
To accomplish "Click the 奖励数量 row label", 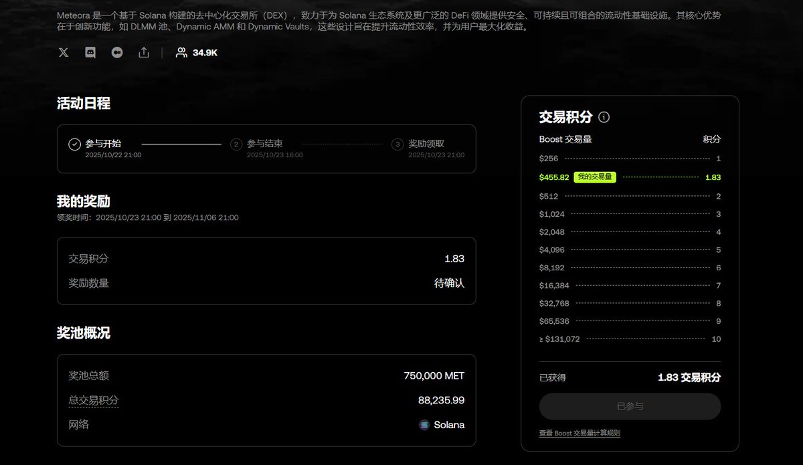I will (89, 283).
